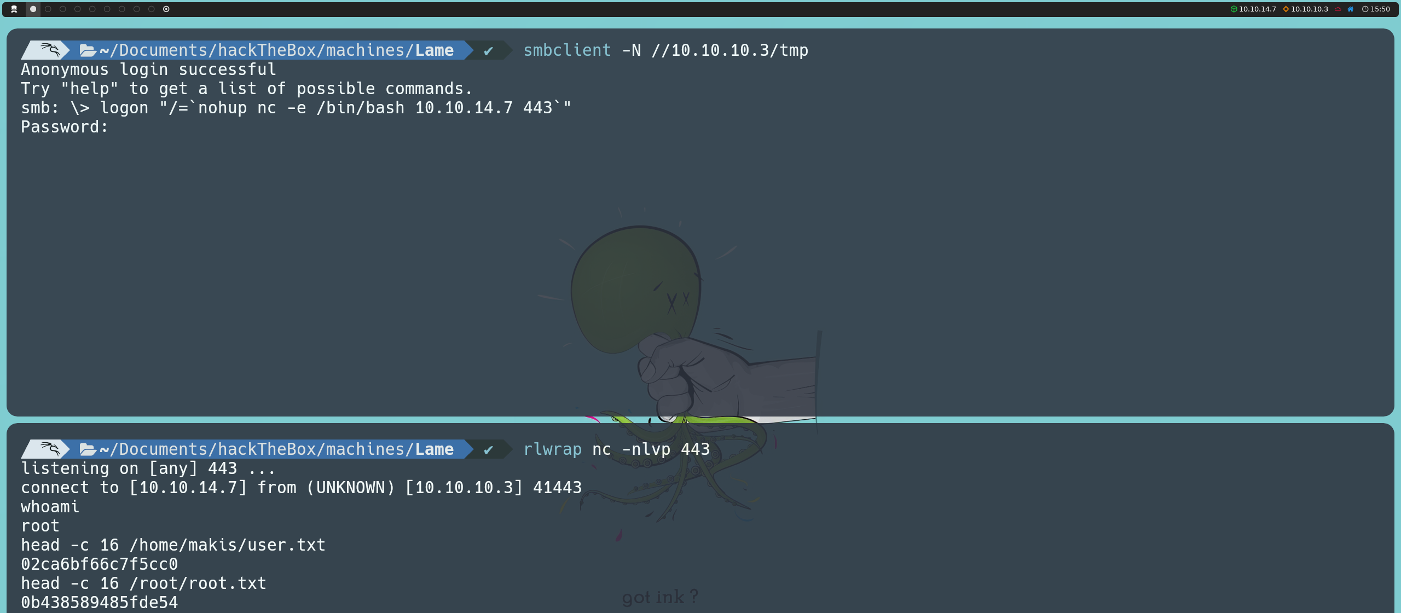
Task: Click the red cloud status icon
Action: click(x=1338, y=9)
